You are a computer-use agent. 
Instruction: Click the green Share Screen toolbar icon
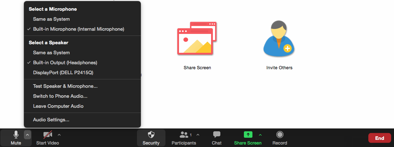click(248, 135)
